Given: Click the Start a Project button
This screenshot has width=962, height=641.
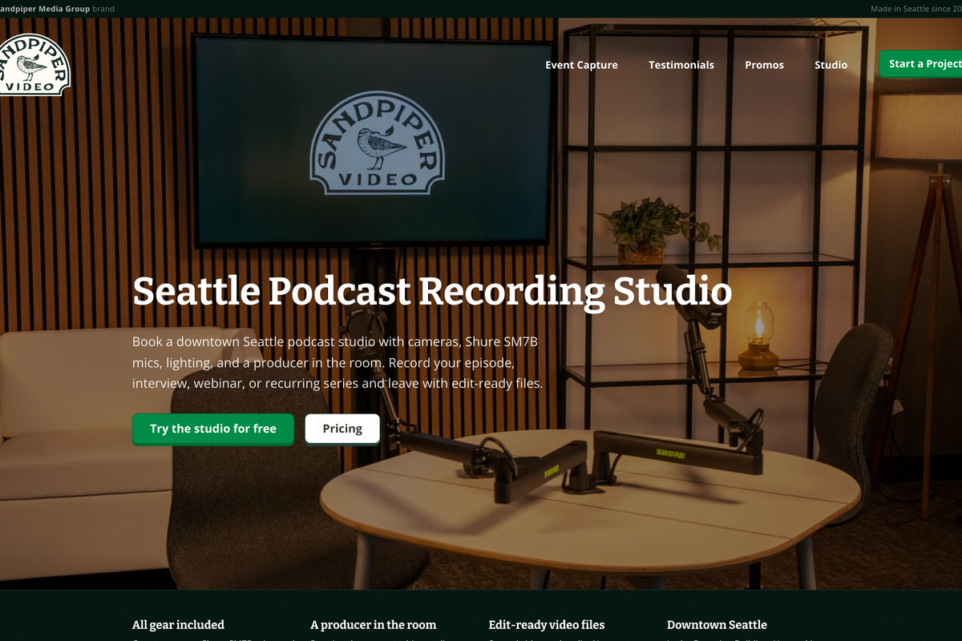Looking at the screenshot, I should tap(920, 64).
